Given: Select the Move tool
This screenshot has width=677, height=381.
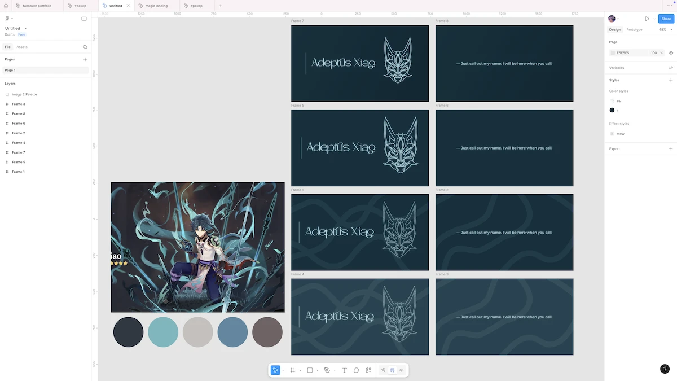Looking at the screenshot, I should pyautogui.click(x=275, y=370).
